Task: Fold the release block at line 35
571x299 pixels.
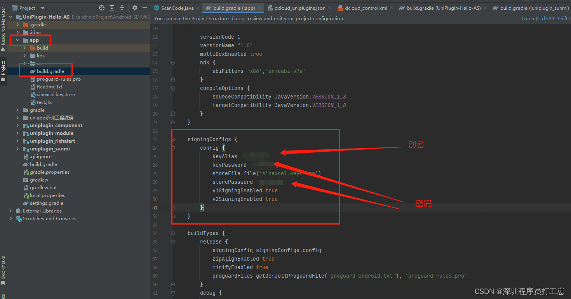Action: point(173,242)
